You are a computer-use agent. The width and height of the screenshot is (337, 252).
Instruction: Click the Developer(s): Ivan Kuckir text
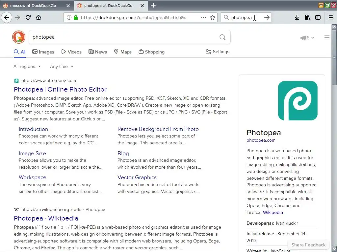tap(272, 223)
